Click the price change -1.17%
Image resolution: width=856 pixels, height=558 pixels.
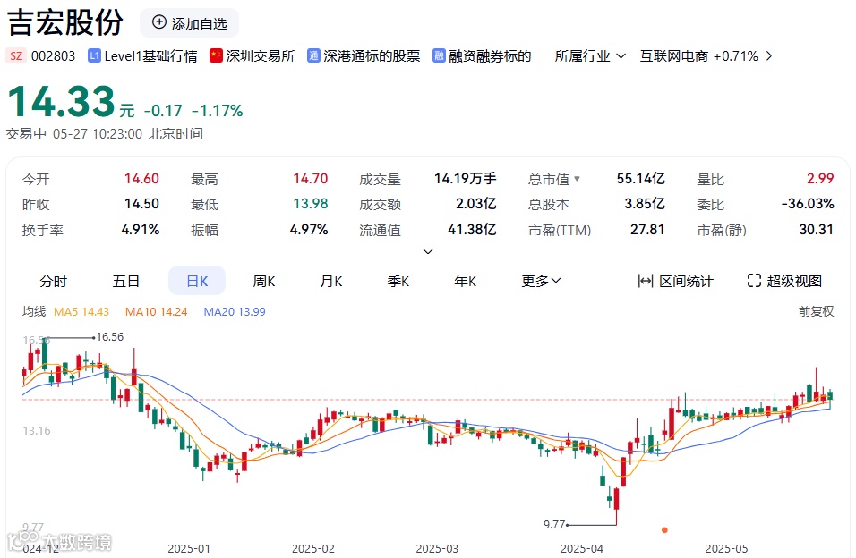[x=218, y=111]
